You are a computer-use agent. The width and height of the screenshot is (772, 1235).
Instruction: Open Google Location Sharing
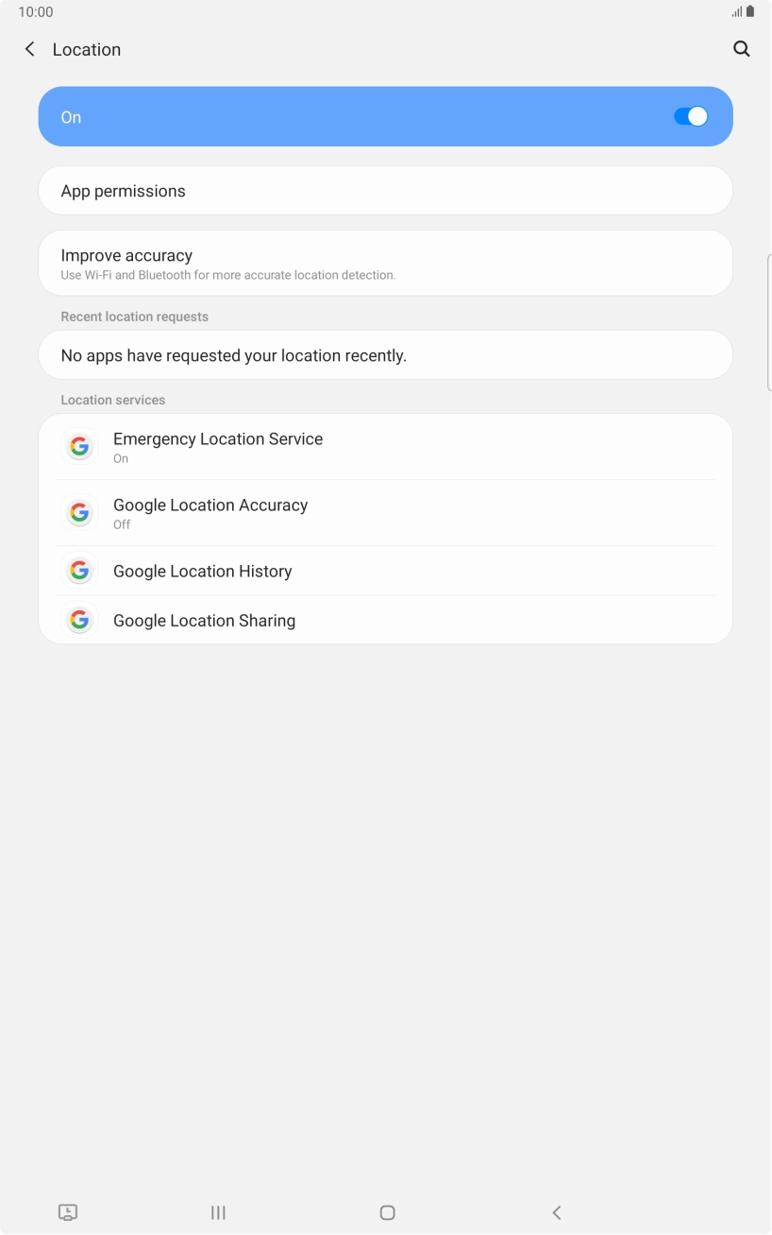tap(385, 620)
